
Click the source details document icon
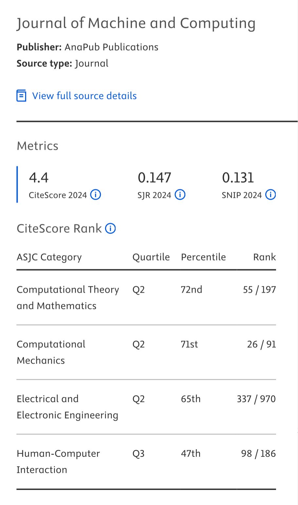[x=21, y=96]
